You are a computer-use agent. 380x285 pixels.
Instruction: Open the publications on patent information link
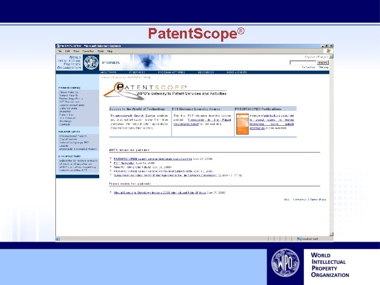271,122
